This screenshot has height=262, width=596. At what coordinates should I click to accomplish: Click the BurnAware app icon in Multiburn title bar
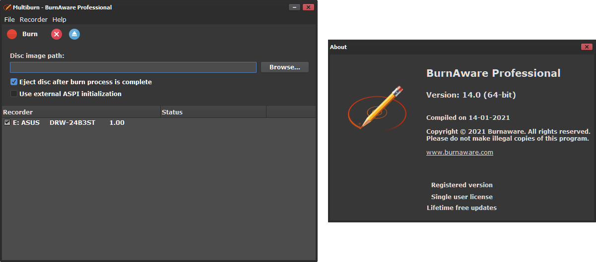click(x=7, y=7)
